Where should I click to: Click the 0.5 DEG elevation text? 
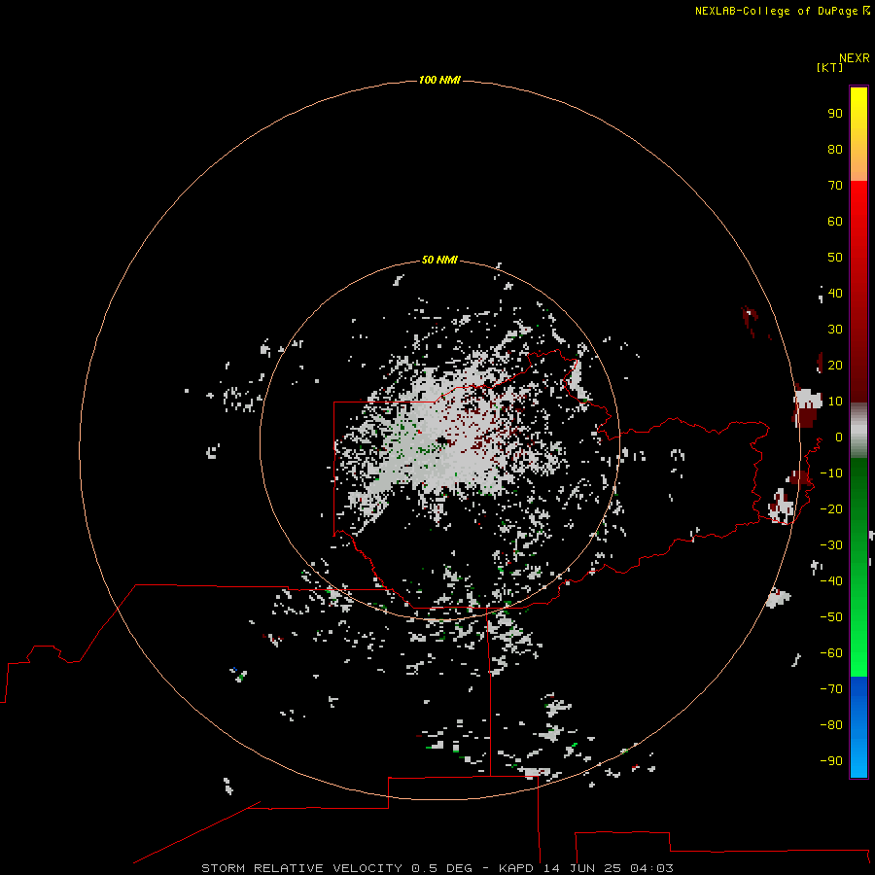442,868
